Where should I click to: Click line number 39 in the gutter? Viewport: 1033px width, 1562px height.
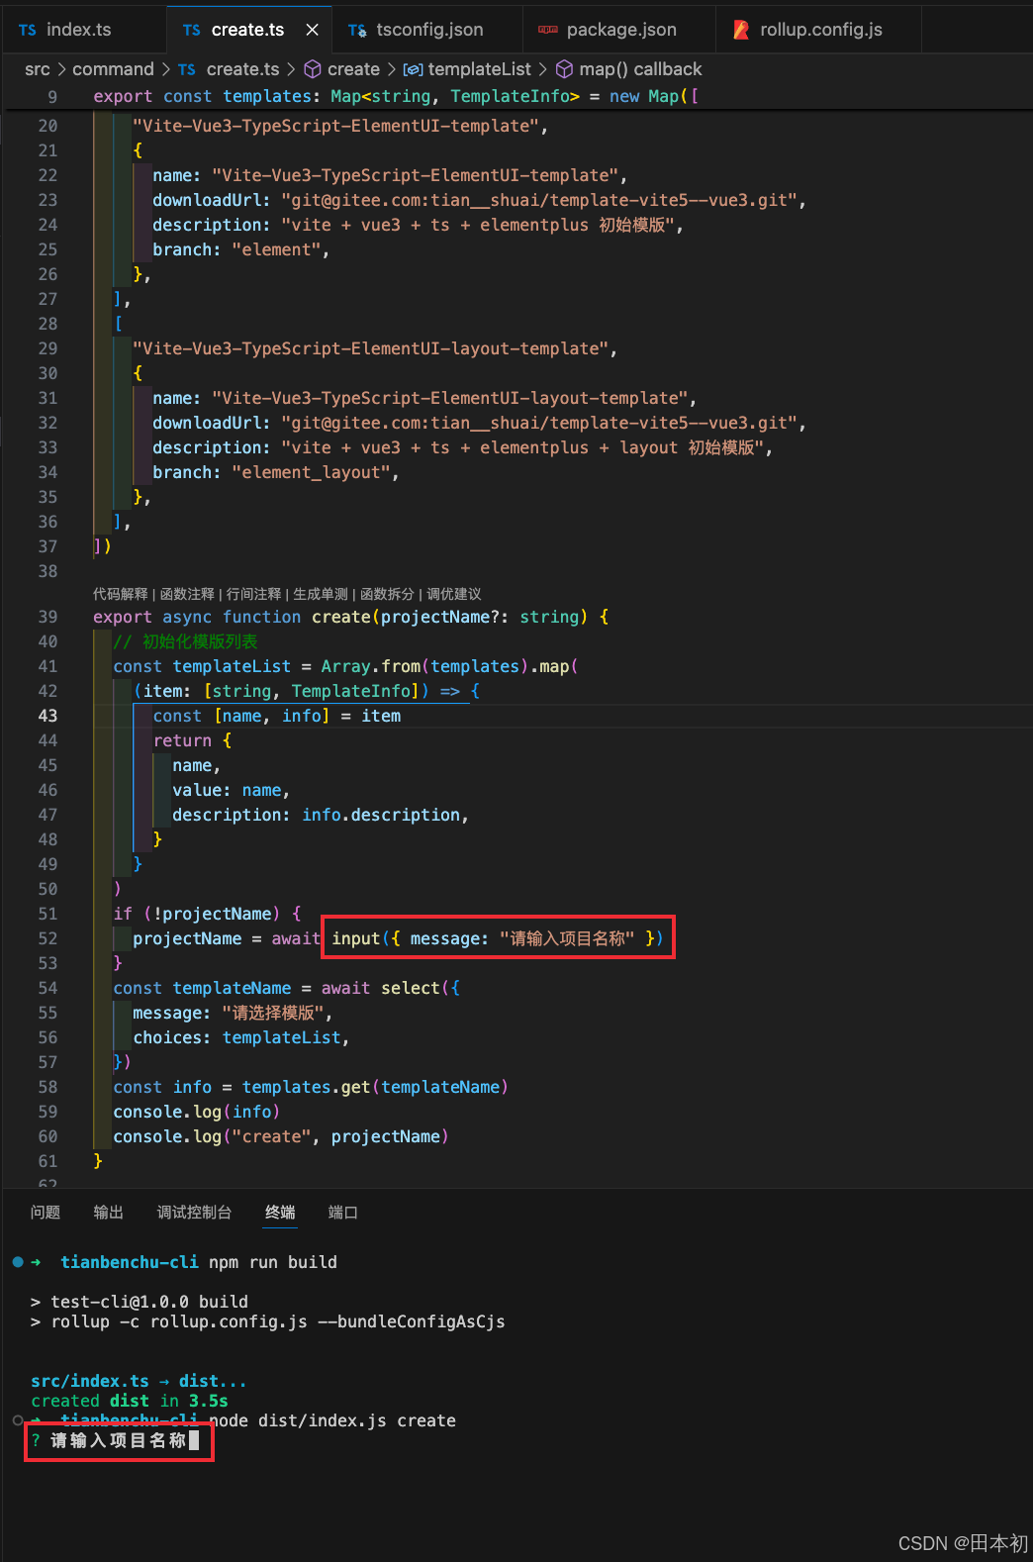click(47, 617)
